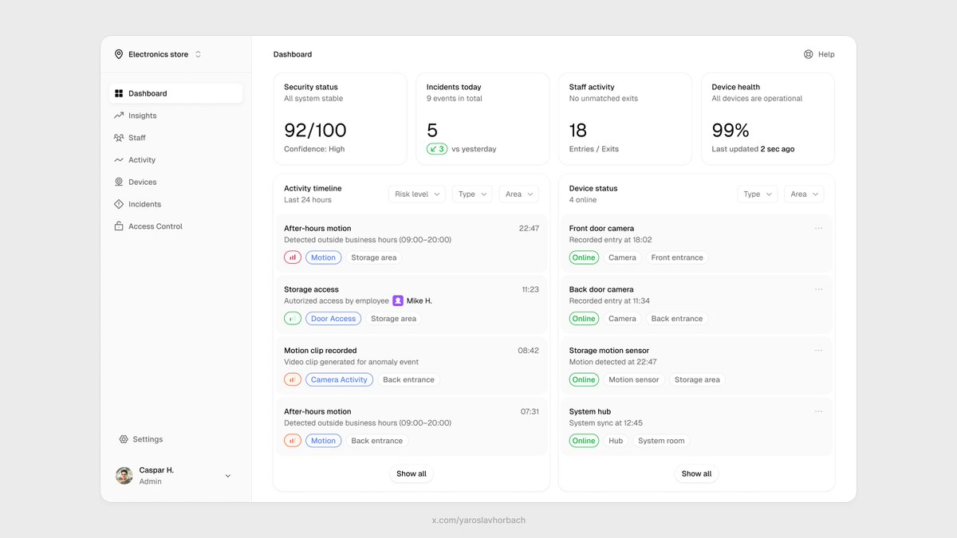
Task: Open the Staff activity card
Action: pos(625,119)
